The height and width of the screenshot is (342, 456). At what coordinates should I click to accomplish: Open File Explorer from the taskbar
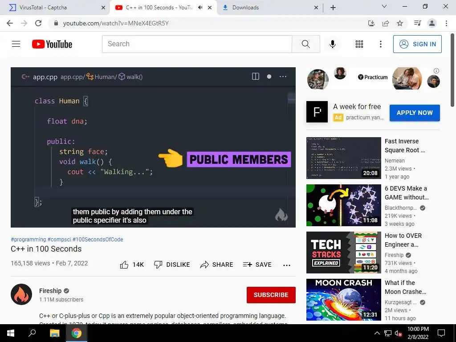coord(54,333)
